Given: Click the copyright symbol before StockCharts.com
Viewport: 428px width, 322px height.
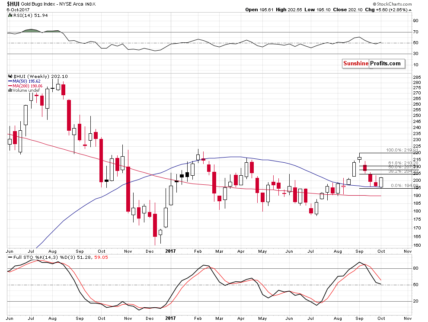Looking at the screenshot, I should point(374,4).
